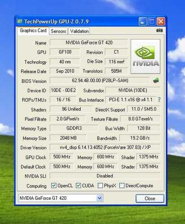The height and width of the screenshot is (224, 185).
Task: Click the Device ID field 10DE - 0DE2
Action: 63,90
